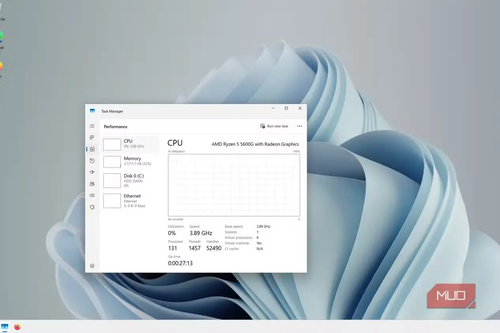This screenshot has width=500, height=333.
Task: Click the Performance page heading
Action: pos(116,127)
